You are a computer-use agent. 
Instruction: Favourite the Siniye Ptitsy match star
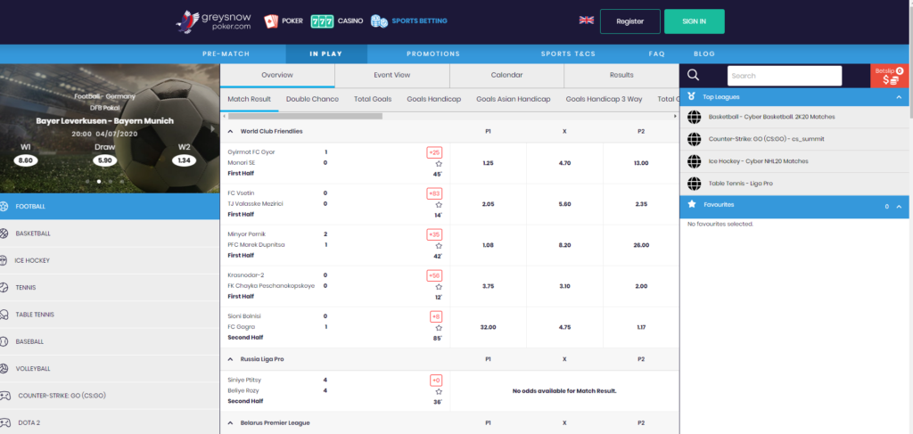[x=439, y=391]
